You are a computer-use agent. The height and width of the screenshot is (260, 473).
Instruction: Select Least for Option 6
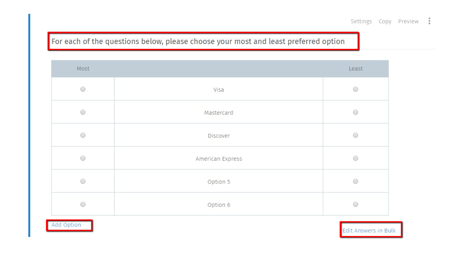[x=355, y=204]
